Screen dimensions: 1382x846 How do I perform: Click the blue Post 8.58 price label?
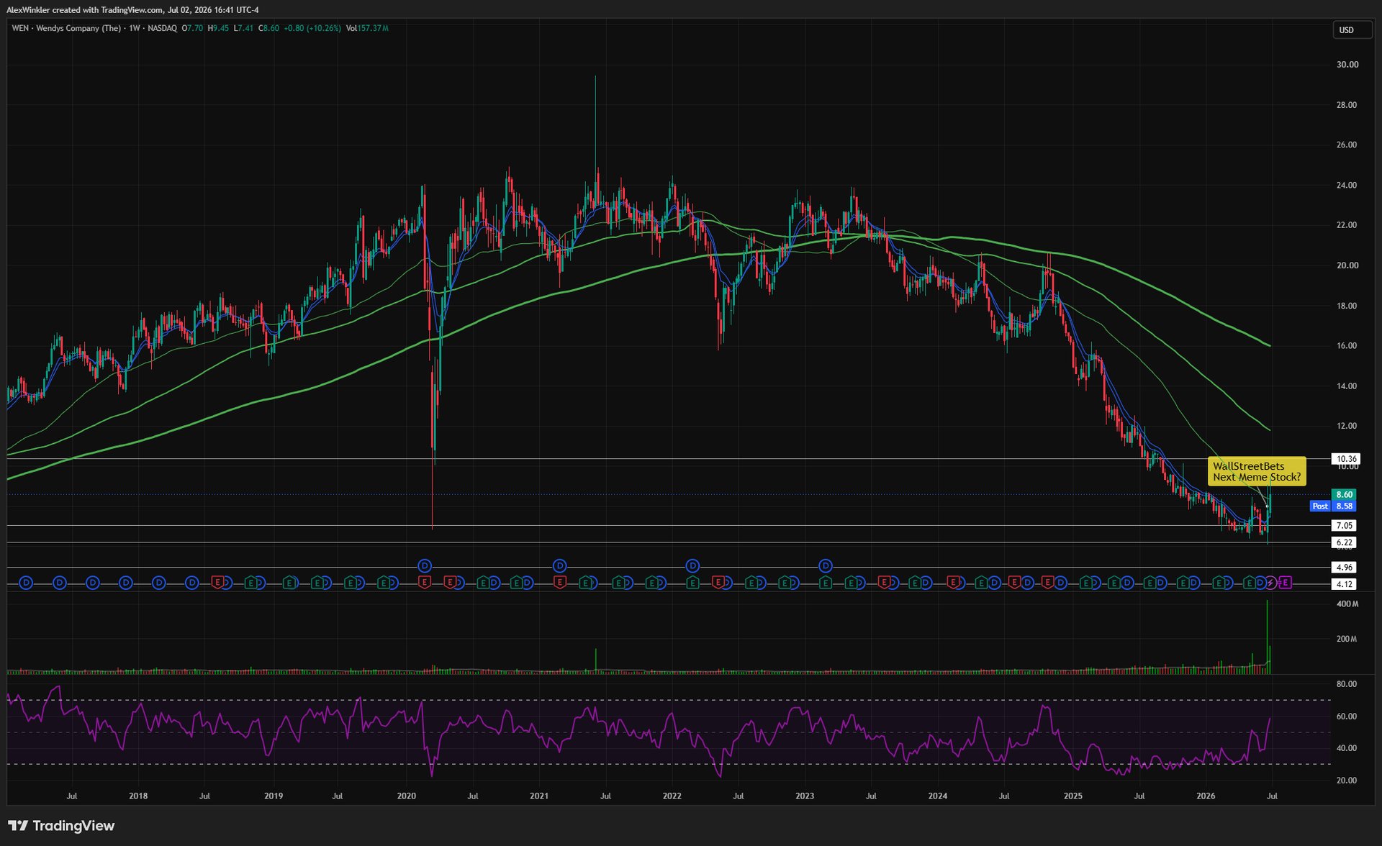[1333, 506]
